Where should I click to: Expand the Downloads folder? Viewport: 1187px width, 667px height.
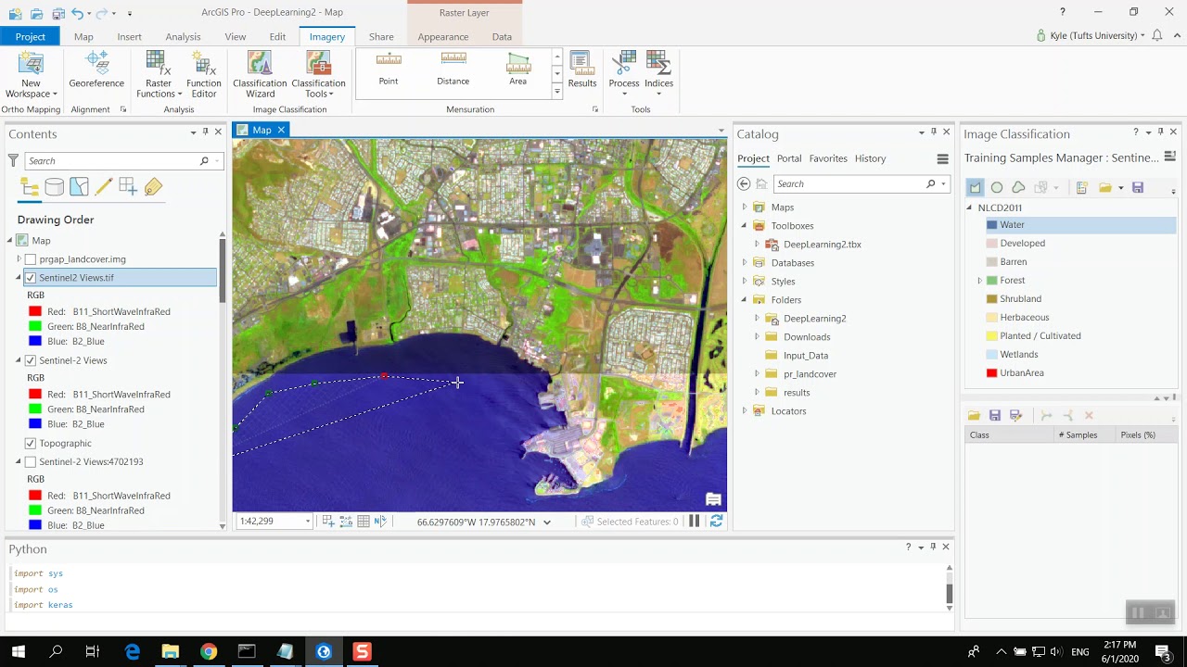click(757, 337)
